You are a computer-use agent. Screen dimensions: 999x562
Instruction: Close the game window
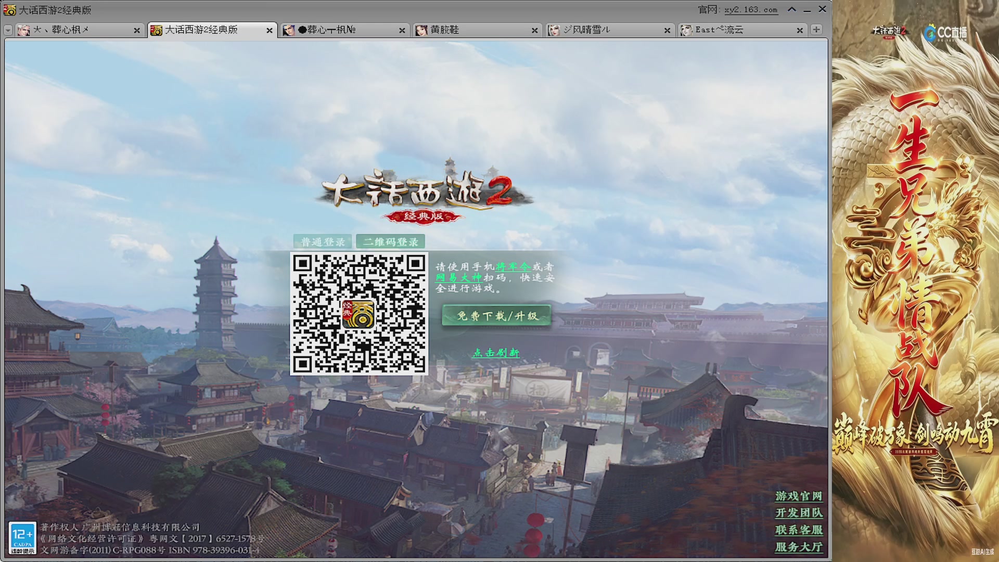pos(823,9)
